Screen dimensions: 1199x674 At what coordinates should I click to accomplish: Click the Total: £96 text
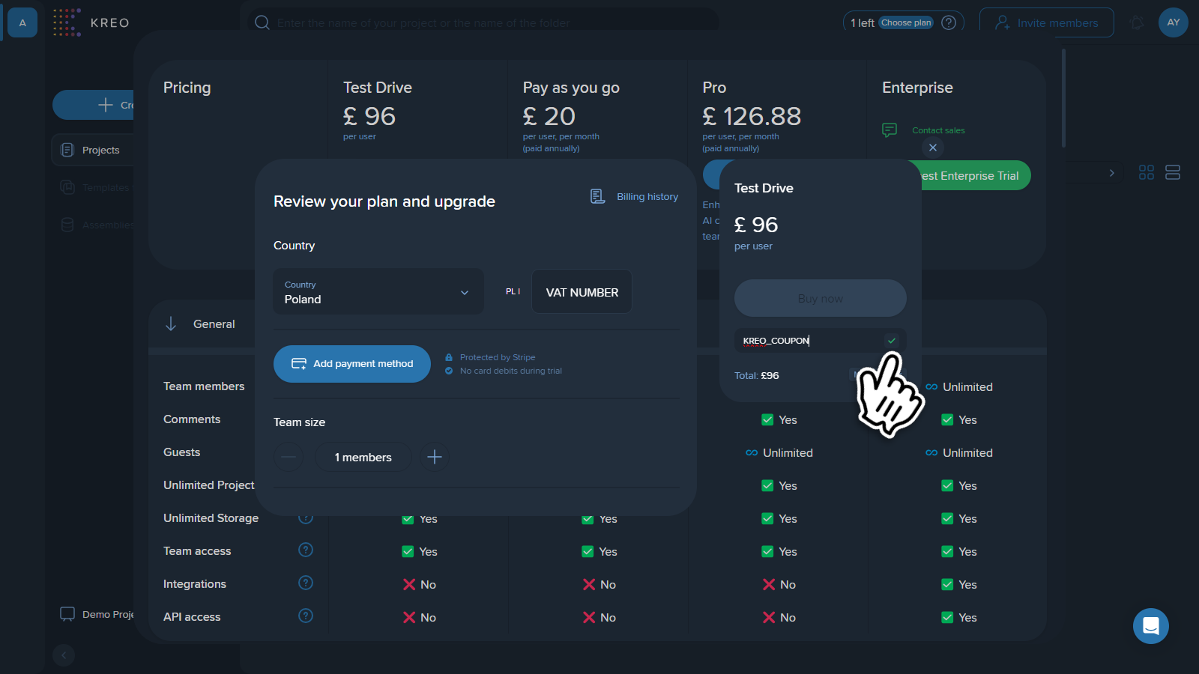756,375
